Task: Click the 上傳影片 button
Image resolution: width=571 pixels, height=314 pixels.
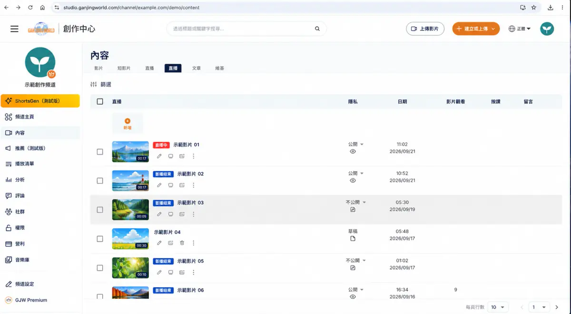Action: [425, 29]
